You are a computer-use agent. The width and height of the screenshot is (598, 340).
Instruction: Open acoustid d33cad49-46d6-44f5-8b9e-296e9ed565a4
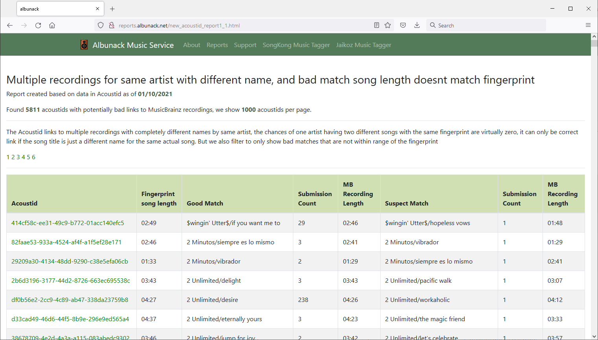coord(70,319)
